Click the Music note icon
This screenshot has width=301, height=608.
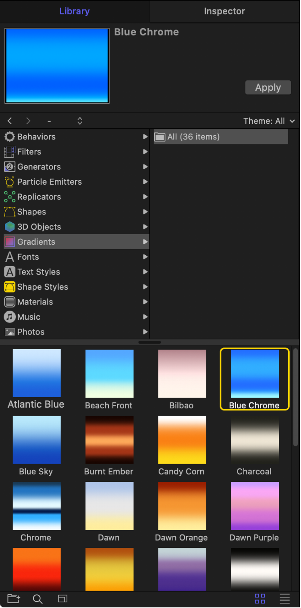[x=10, y=317]
